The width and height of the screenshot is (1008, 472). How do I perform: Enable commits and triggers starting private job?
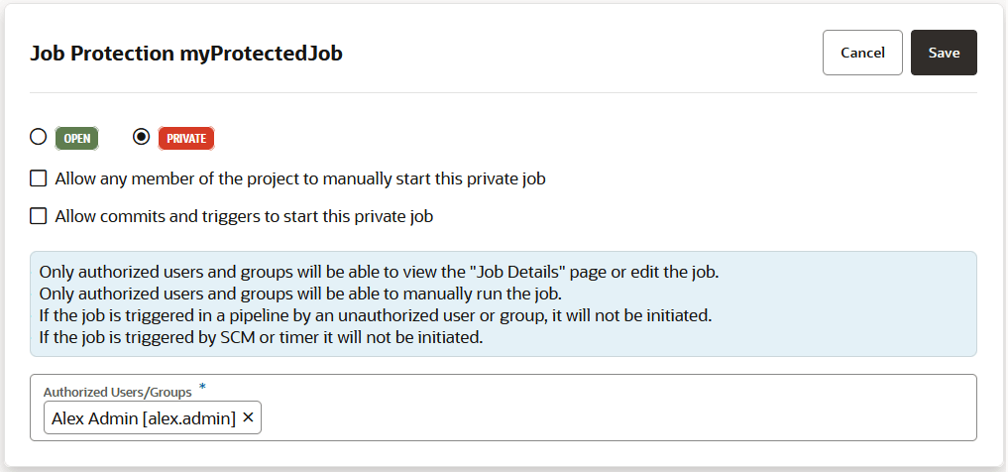pyautogui.click(x=39, y=216)
